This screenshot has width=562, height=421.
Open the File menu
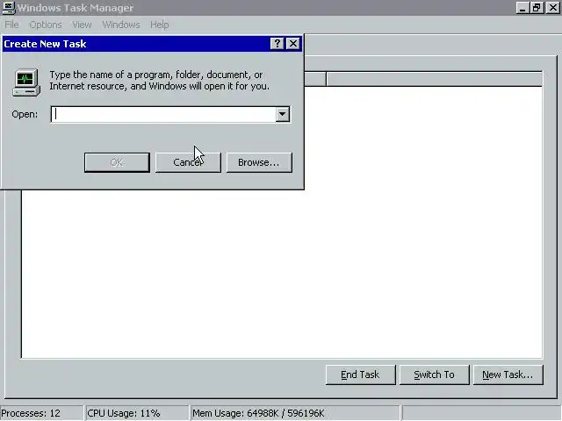11,25
